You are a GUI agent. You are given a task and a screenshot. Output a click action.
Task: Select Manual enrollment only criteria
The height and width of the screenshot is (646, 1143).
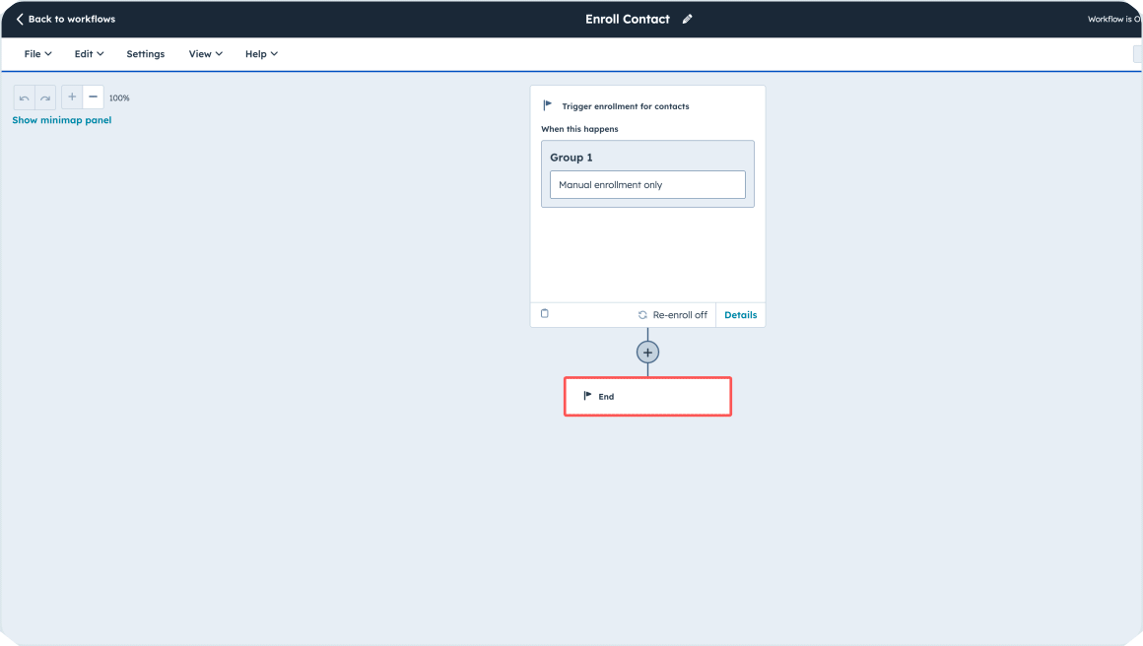coord(647,185)
